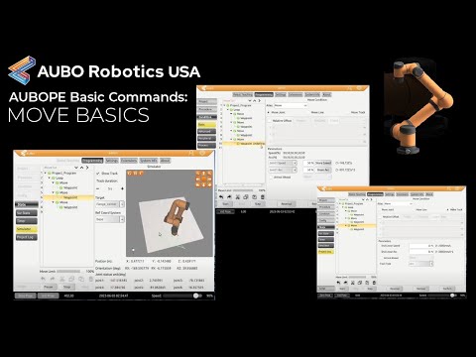Viewport: 476px width, 357px height.
Task: Open Programming tab in simulator window
Action: point(92,161)
